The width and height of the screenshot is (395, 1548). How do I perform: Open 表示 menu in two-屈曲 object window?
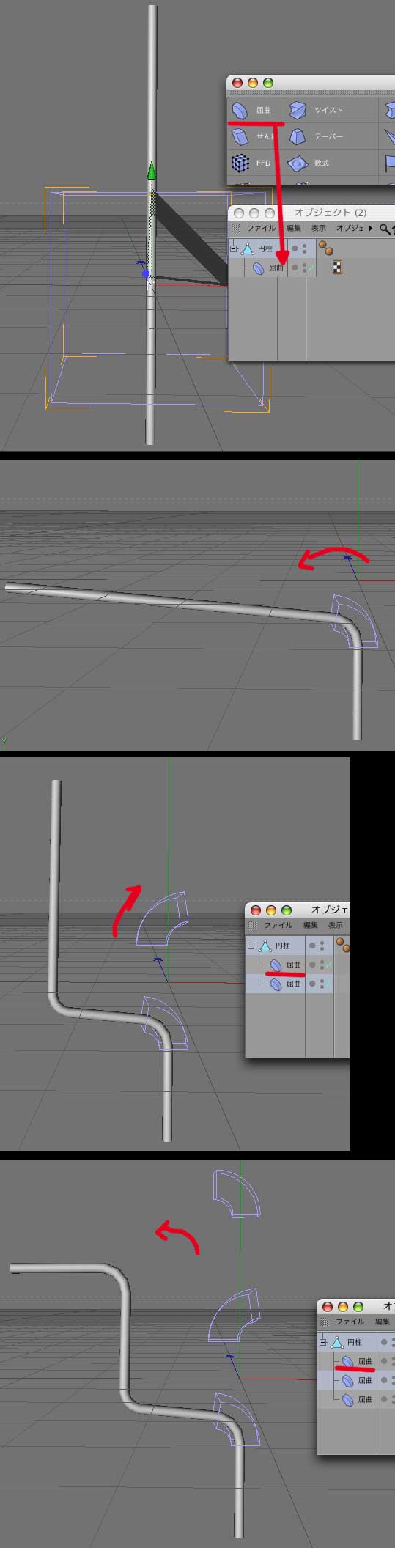click(x=336, y=926)
